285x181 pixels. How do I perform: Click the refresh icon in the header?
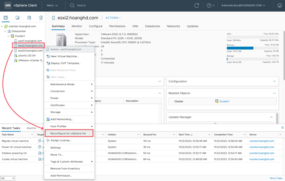coord(197,6)
